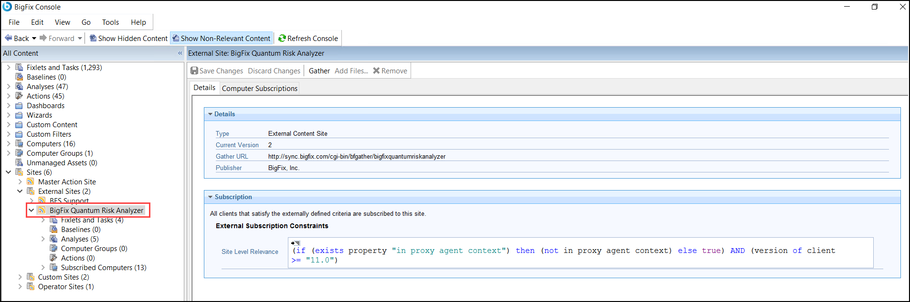Click the Baselines (0) top-level icon
This screenshot has height=302, width=910.
point(19,77)
